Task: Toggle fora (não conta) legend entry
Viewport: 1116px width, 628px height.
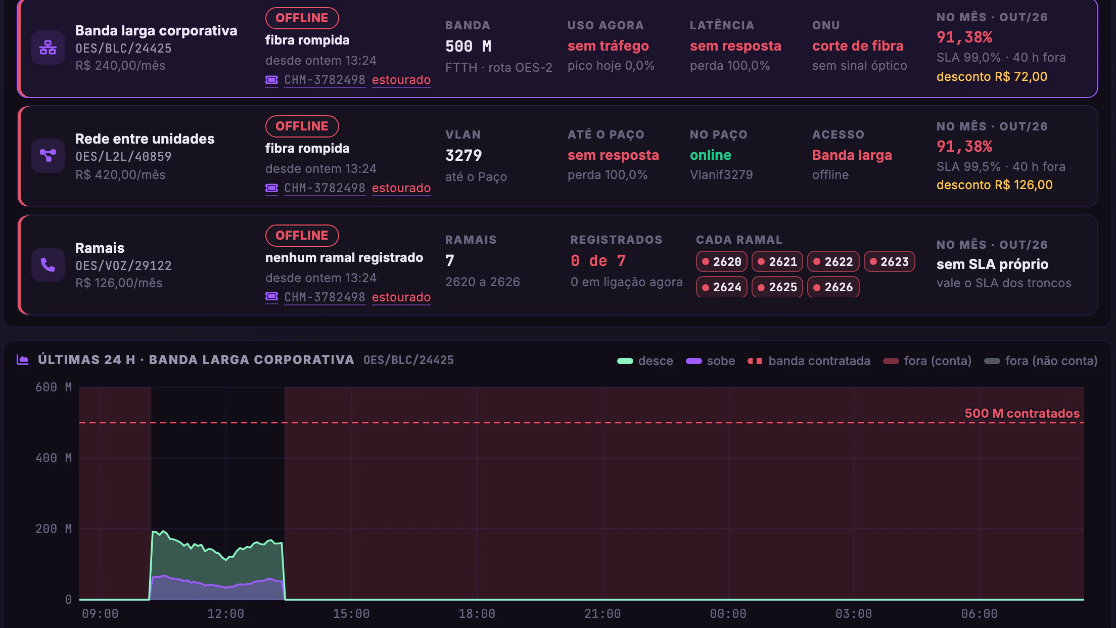Action: coord(1041,361)
